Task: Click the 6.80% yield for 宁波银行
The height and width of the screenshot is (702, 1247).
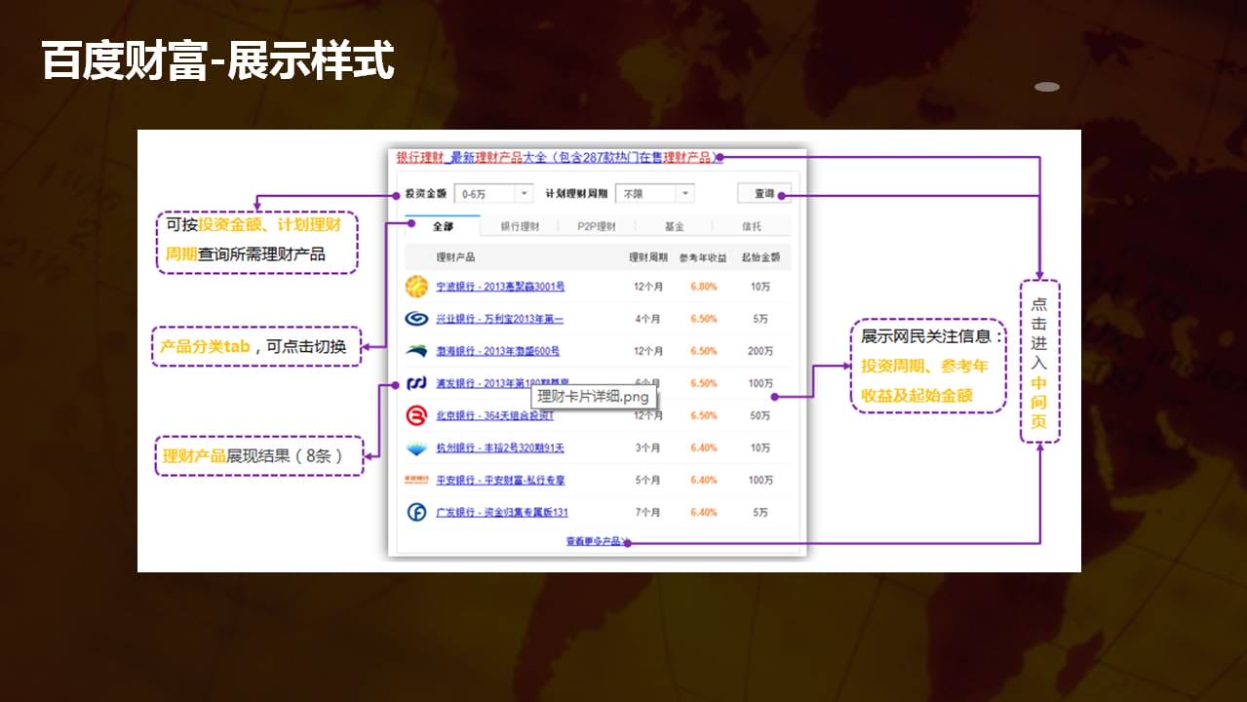Action: [x=704, y=287]
